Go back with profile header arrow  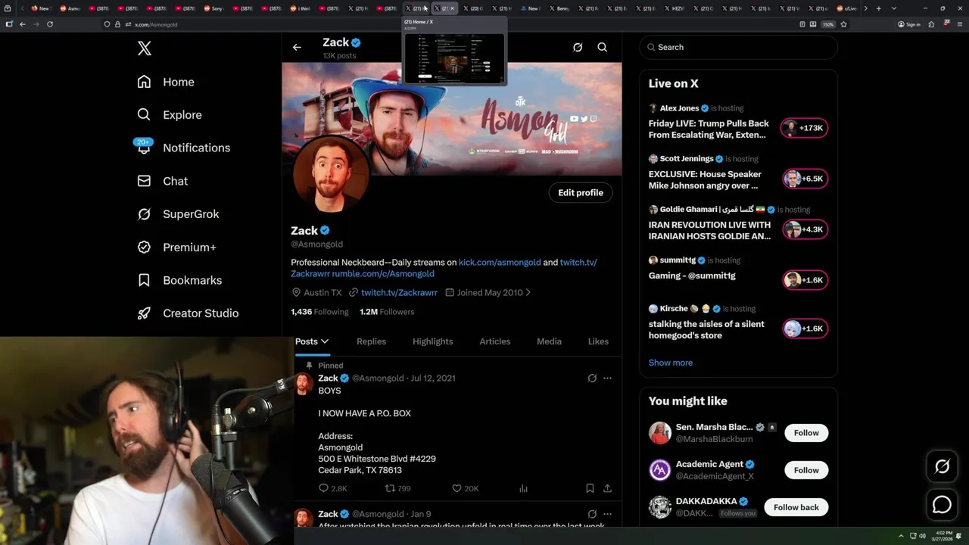point(297,47)
